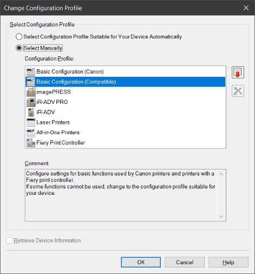Screen dimensions: 255x274
Task: Click the comment box scroll up arrow
Action: coord(221,174)
